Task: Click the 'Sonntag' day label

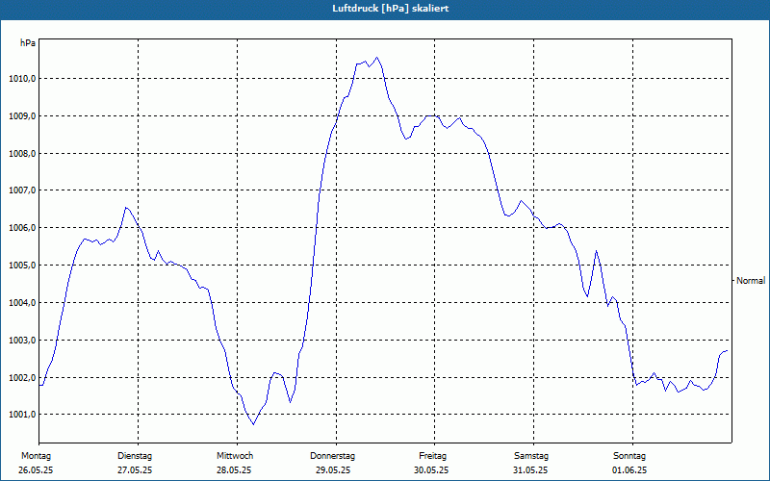Action: pyautogui.click(x=629, y=456)
